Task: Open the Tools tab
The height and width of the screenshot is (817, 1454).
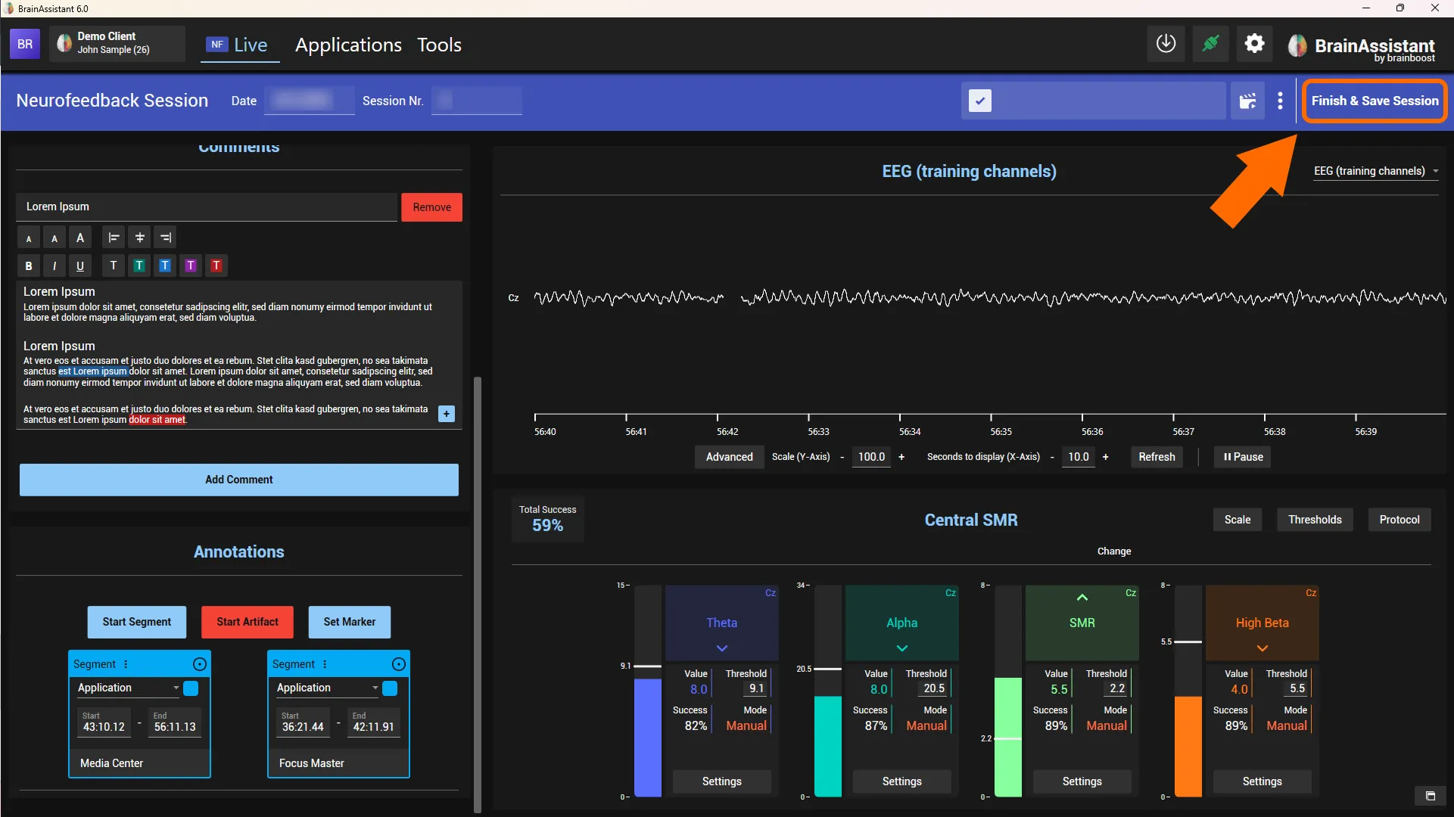Action: pyautogui.click(x=439, y=45)
